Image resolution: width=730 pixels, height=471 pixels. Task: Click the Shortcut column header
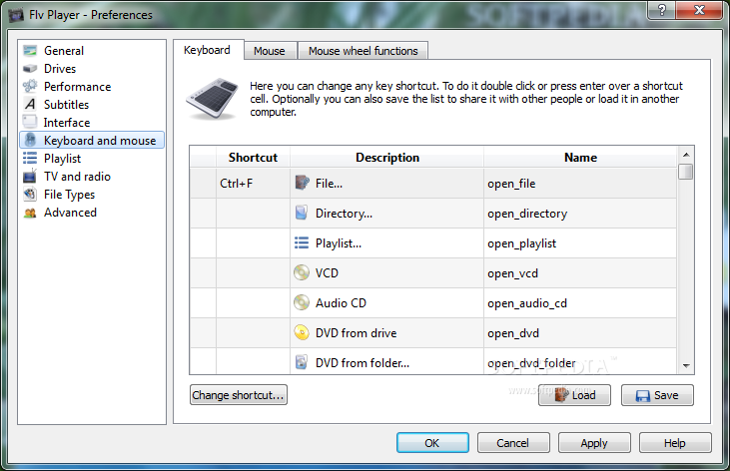(253, 158)
